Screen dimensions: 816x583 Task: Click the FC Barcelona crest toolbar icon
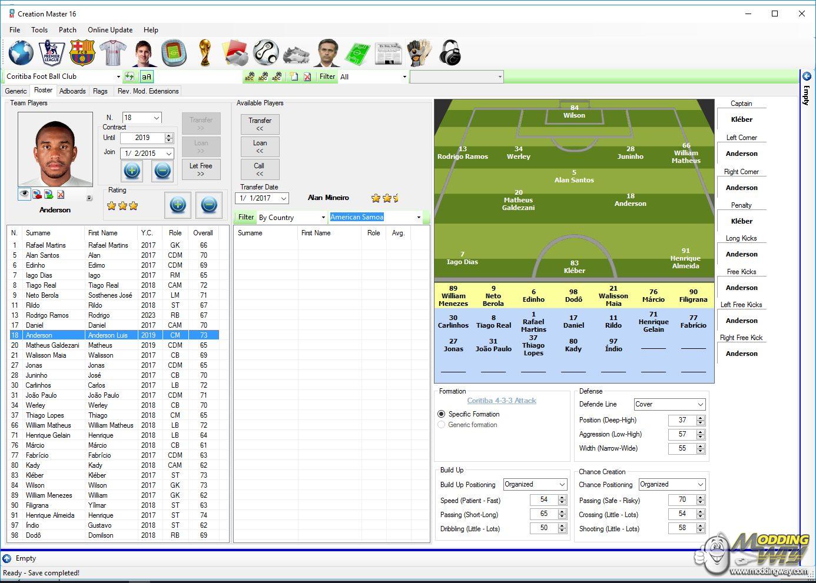point(82,52)
